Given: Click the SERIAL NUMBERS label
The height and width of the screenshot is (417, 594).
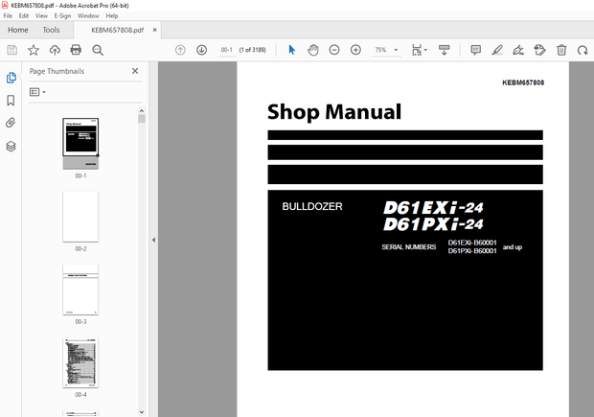Looking at the screenshot, I should [409, 246].
